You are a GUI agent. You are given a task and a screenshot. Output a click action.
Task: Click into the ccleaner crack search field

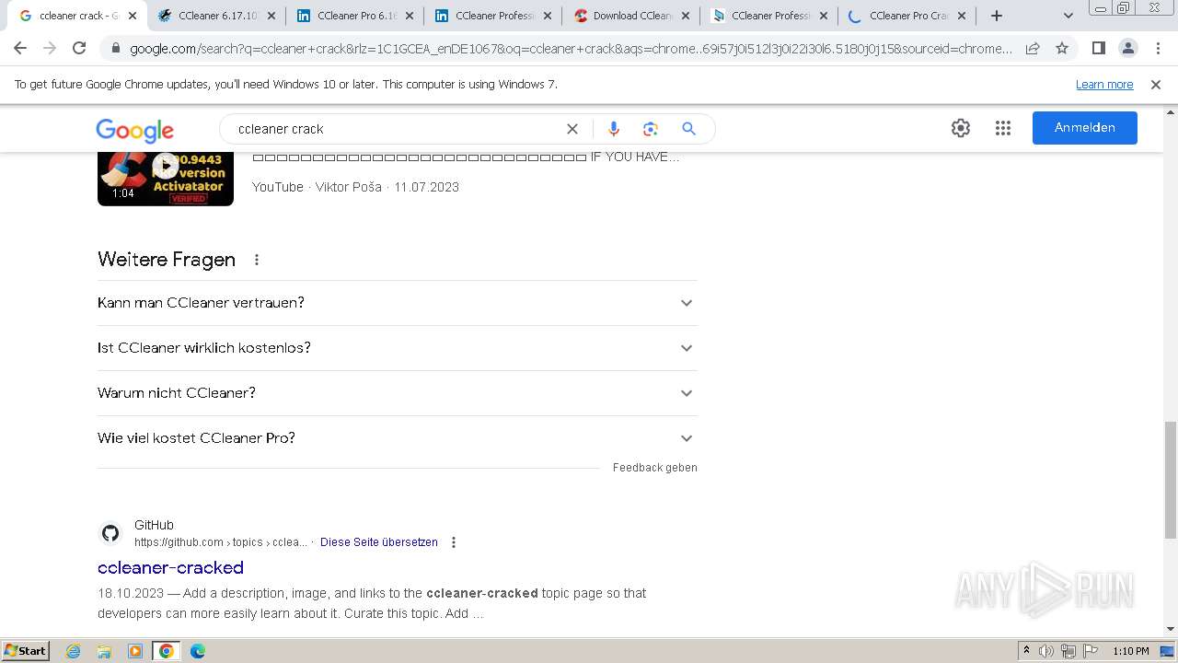click(396, 129)
